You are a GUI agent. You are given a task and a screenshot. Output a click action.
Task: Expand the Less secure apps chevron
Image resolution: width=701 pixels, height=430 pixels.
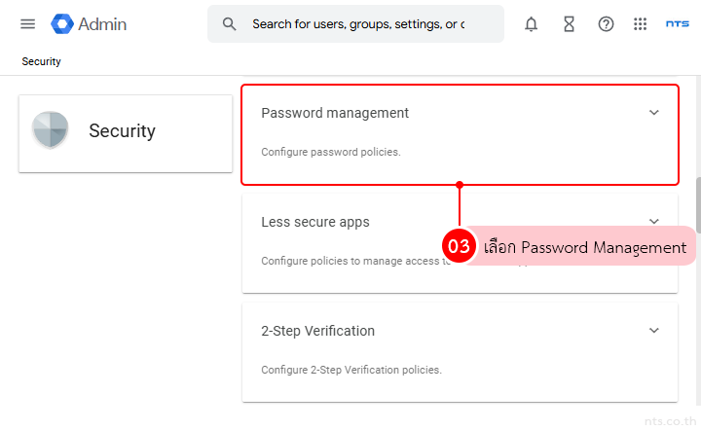[654, 221]
